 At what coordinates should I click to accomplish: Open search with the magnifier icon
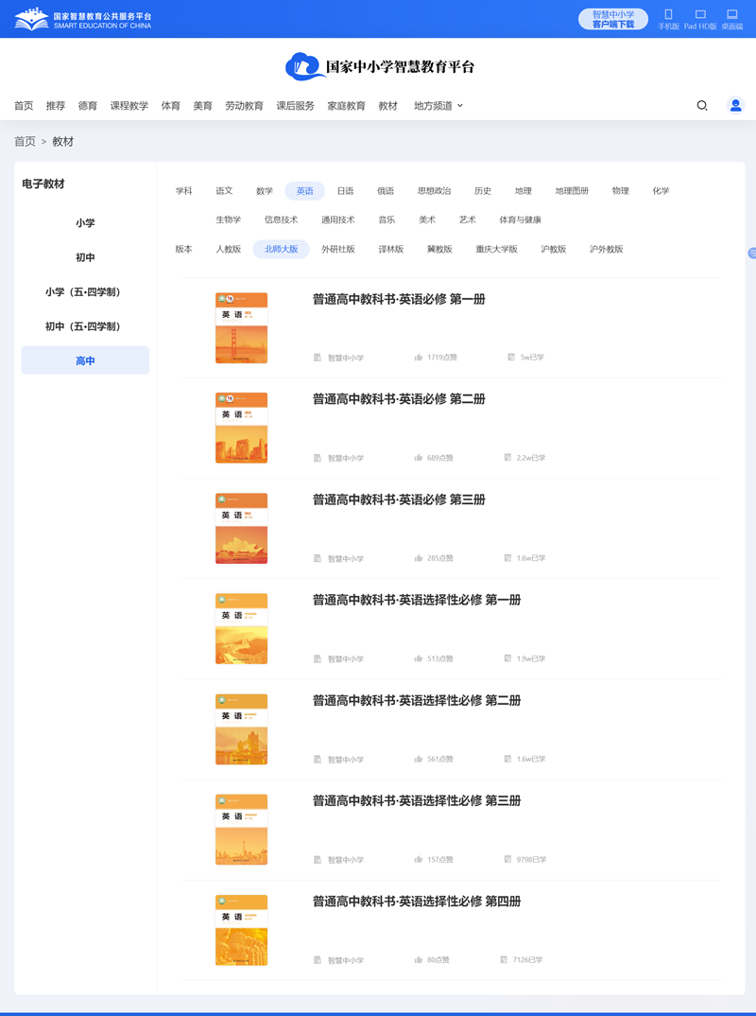(x=701, y=105)
